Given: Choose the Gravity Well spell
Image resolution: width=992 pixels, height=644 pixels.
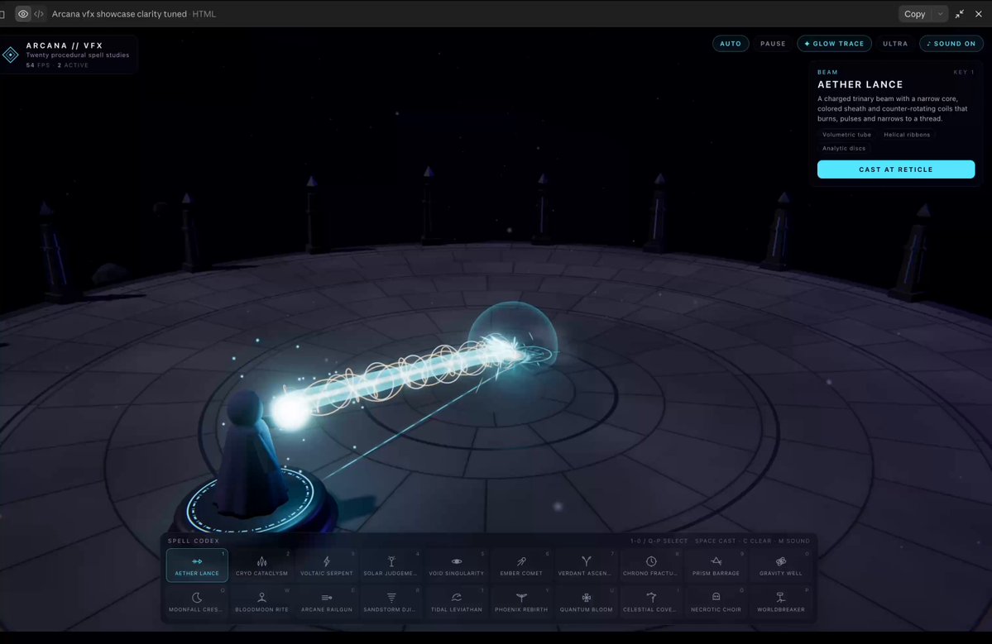Looking at the screenshot, I should click(x=781, y=565).
